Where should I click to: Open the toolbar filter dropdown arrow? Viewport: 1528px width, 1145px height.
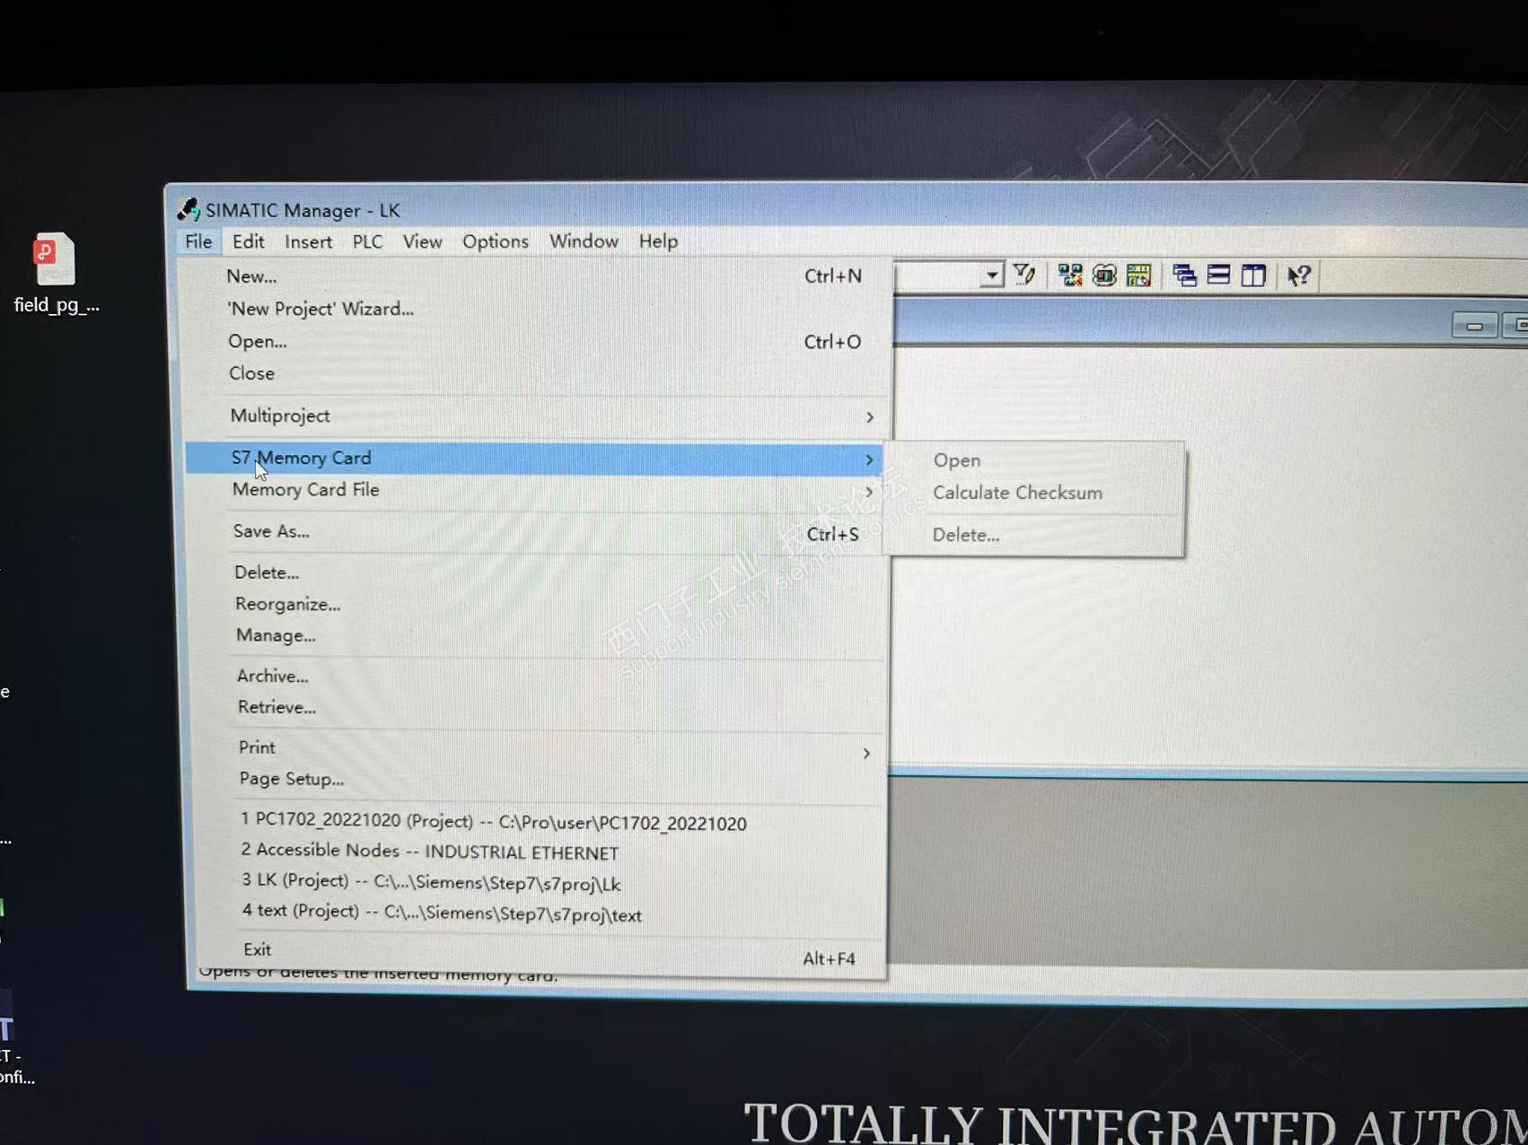(x=991, y=275)
